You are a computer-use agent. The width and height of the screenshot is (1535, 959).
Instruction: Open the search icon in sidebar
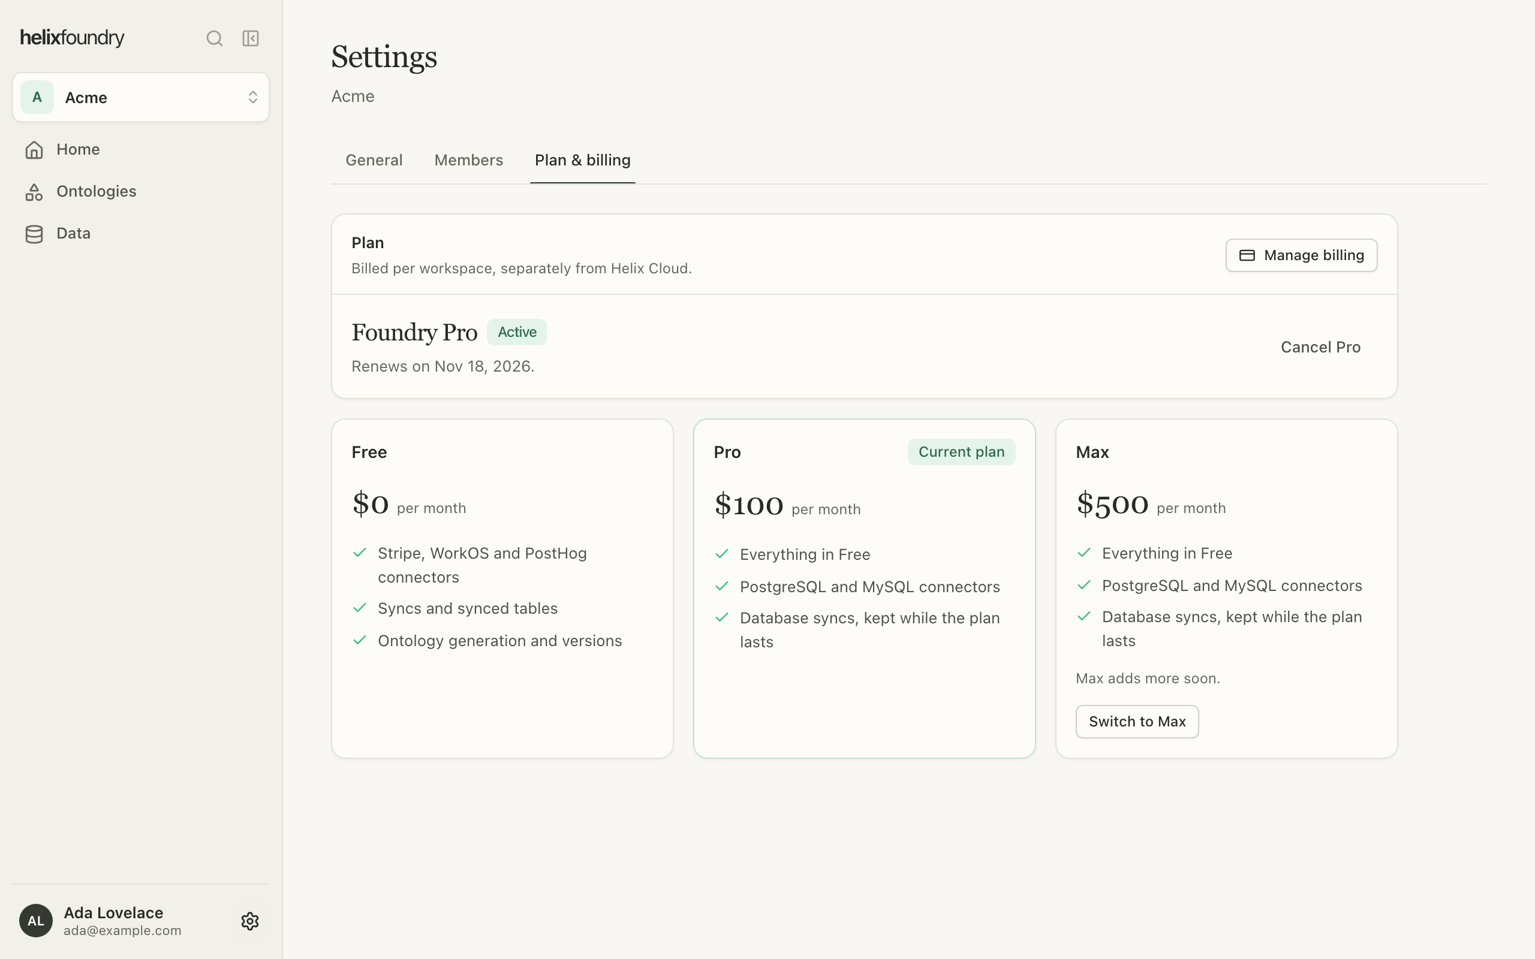215,39
